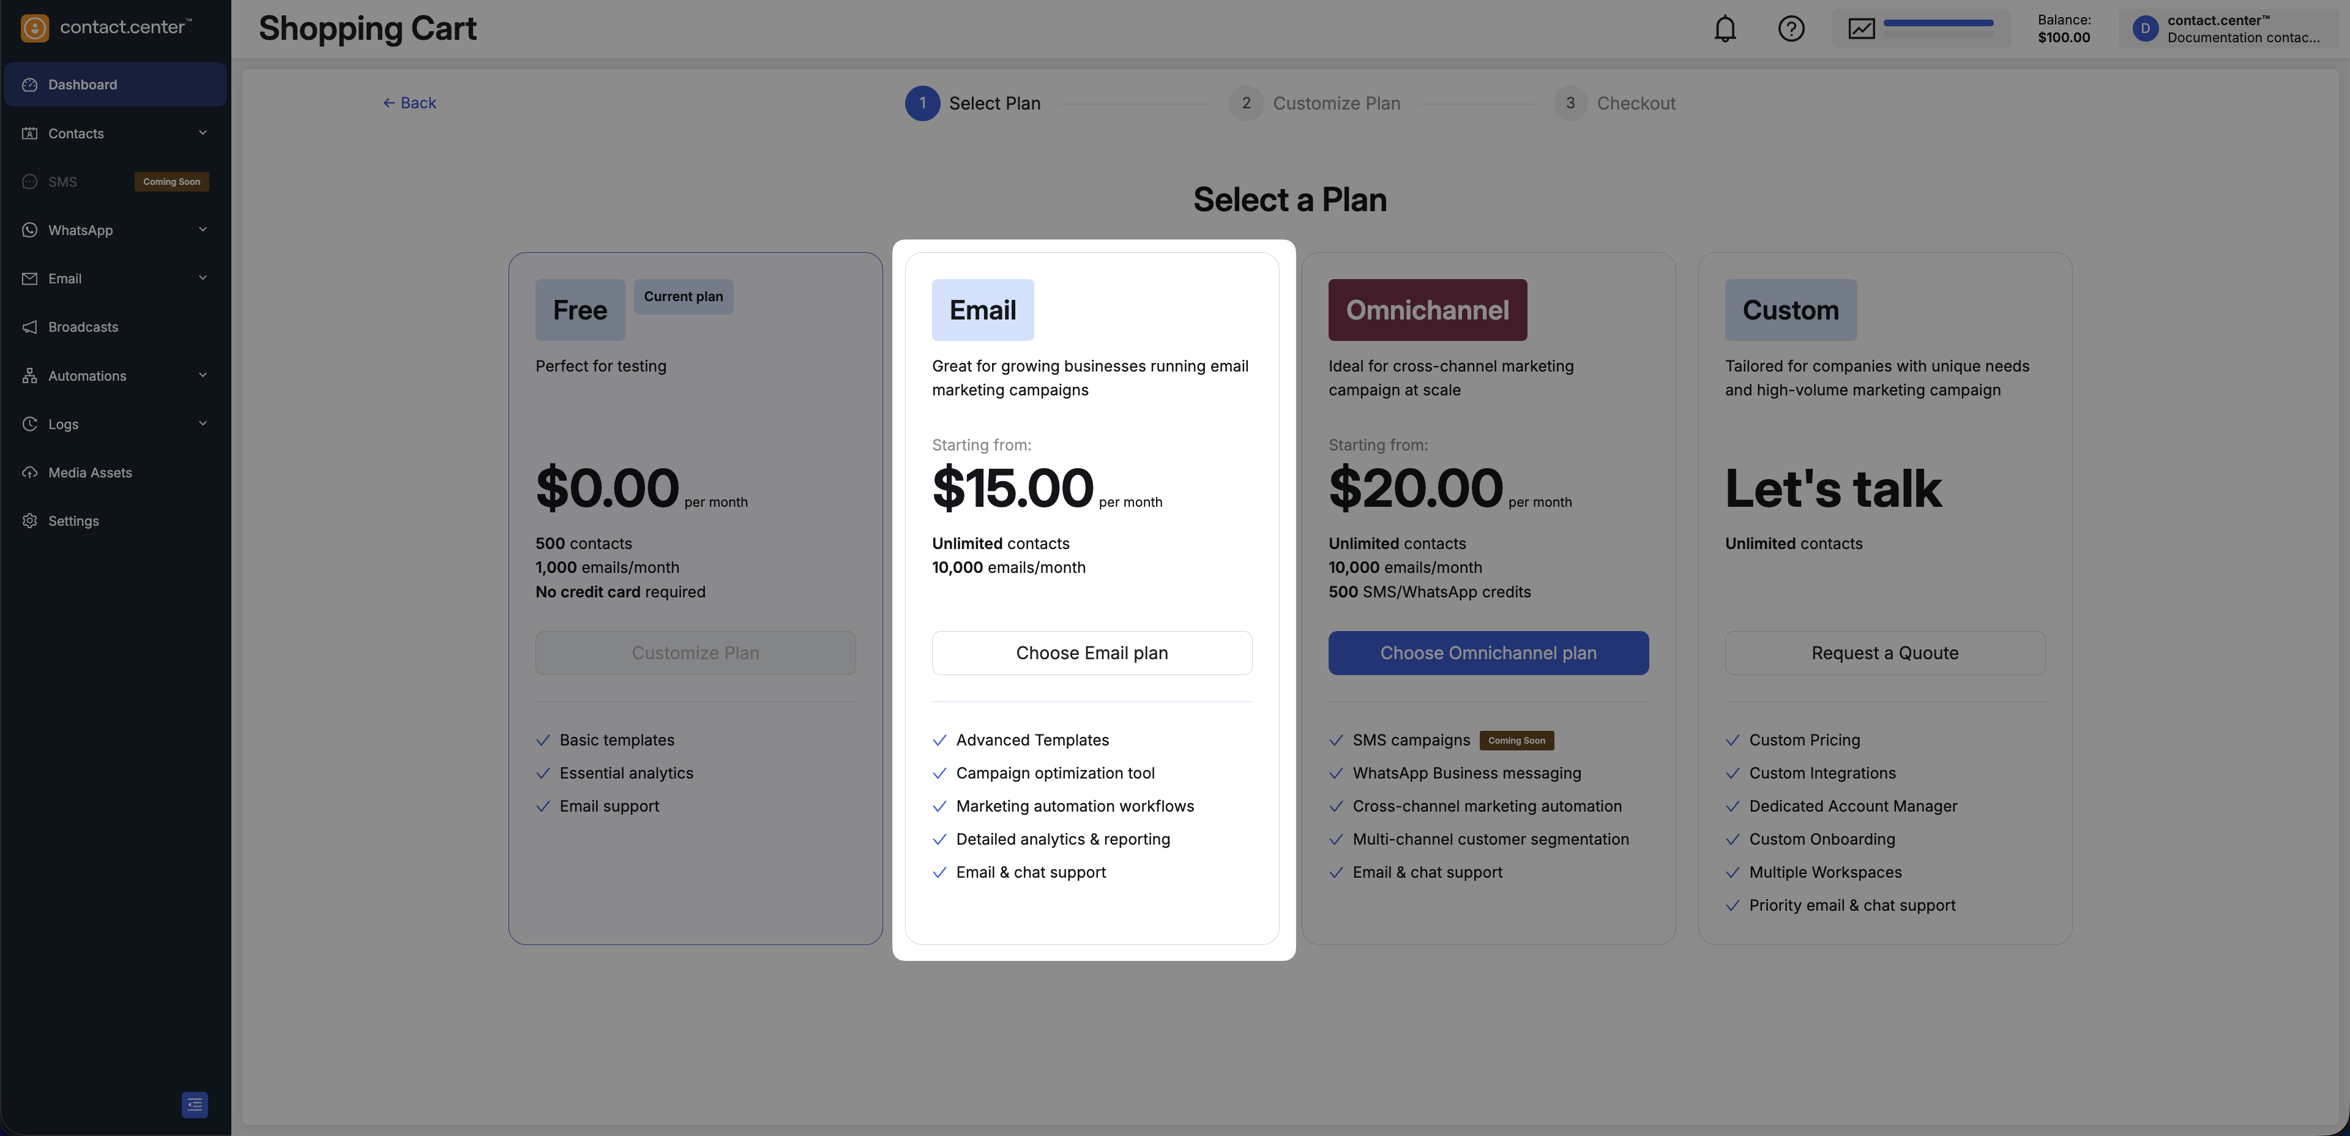Click the usage chart icon in header
The height and width of the screenshot is (1136, 2350).
point(1861,29)
